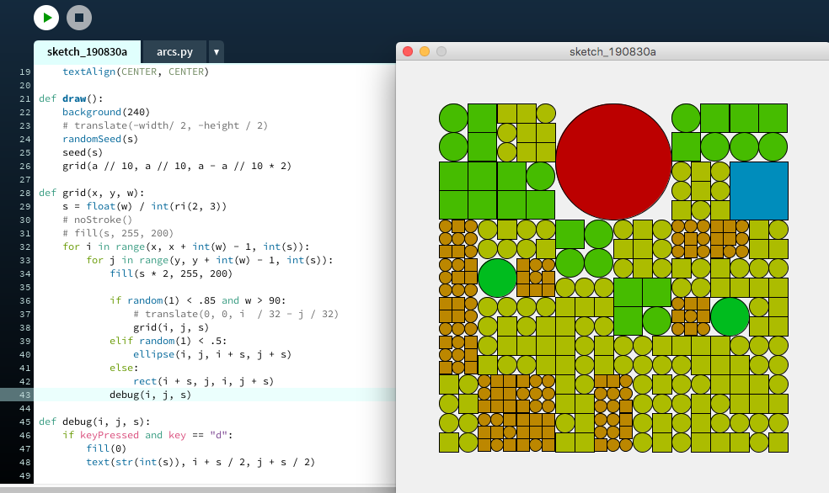Place cursor on highlighted debug(i, j, s) line
Screen dimensions: 829x493
pos(150,395)
